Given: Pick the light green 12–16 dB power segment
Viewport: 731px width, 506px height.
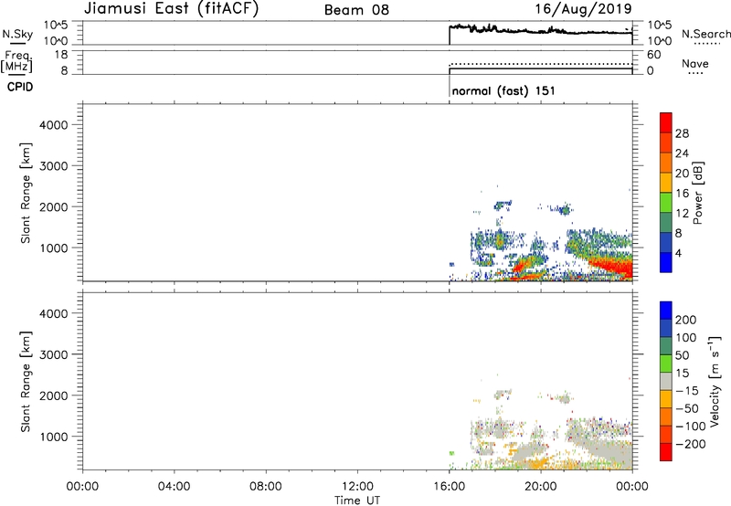Looking at the screenshot, I should click(x=666, y=203).
